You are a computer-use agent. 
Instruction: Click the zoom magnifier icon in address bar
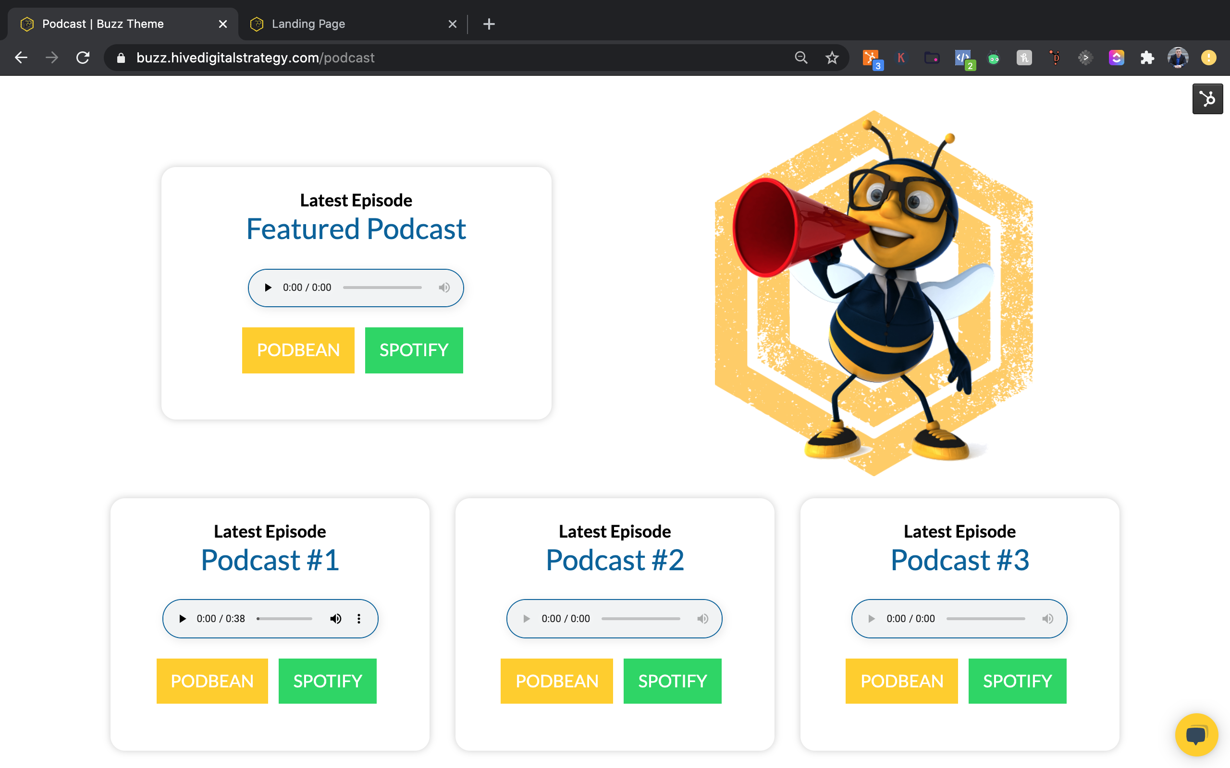pos(801,58)
